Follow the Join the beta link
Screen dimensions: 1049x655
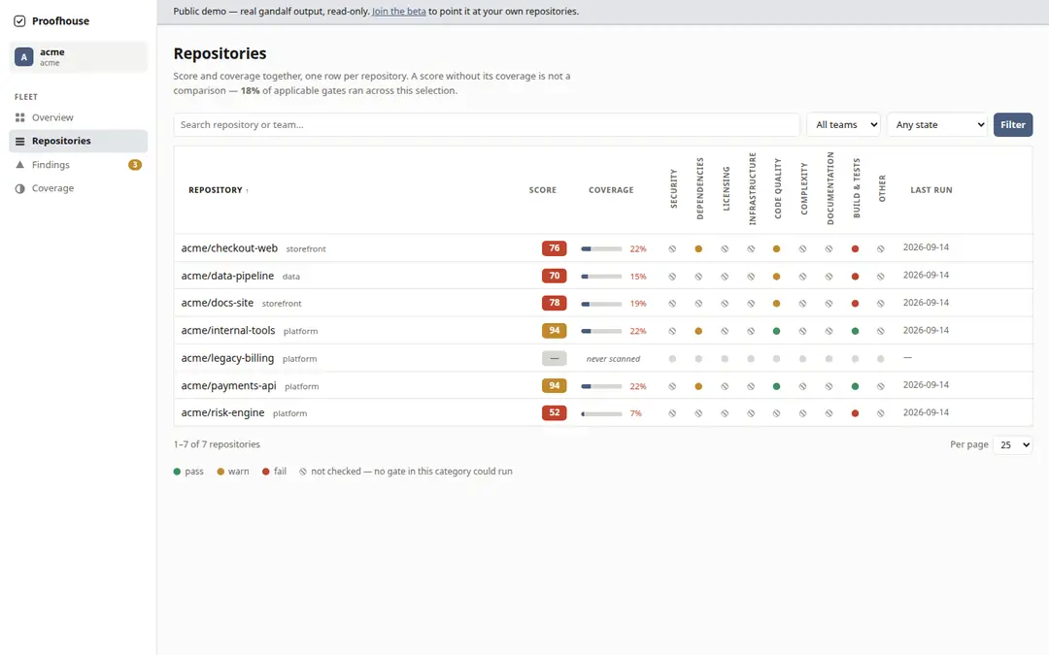(x=399, y=12)
